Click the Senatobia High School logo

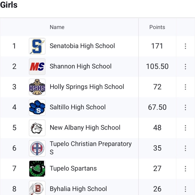click(37, 46)
